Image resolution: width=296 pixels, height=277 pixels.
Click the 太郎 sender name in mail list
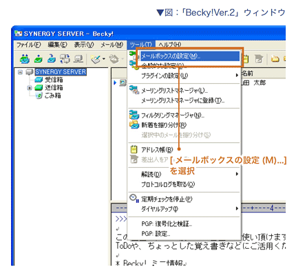(x=260, y=82)
